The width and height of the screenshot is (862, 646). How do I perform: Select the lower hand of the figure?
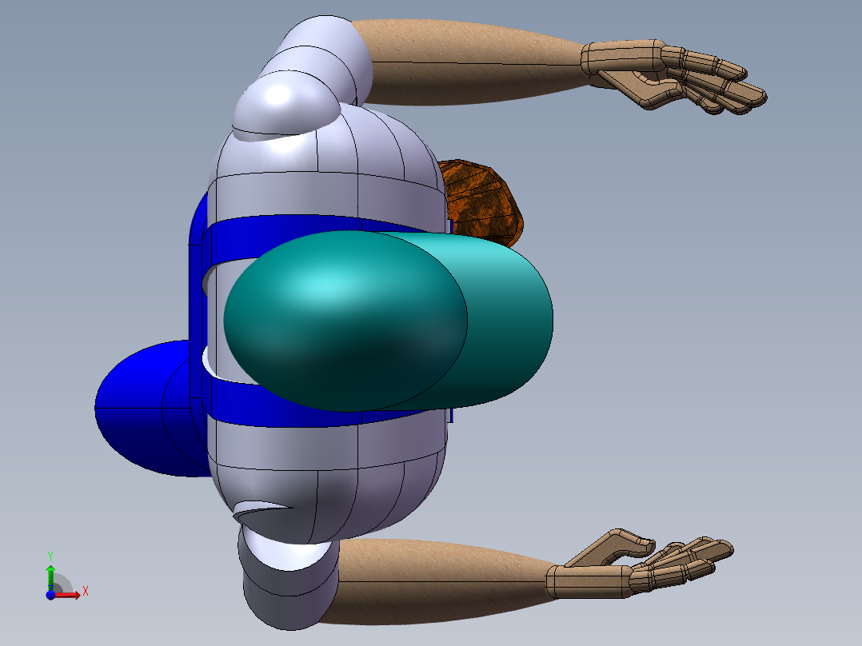pos(639,564)
